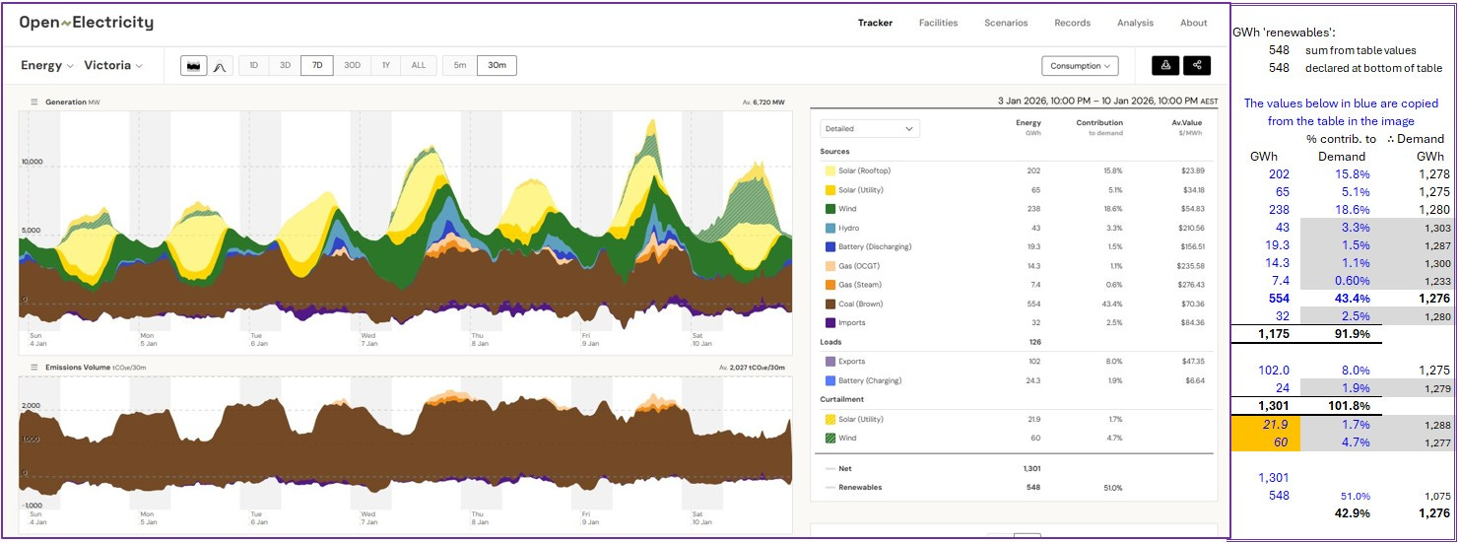Image resolution: width=1459 pixels, height=543 pixels.
Task: Toggle Imports color square
Action: 829,322
